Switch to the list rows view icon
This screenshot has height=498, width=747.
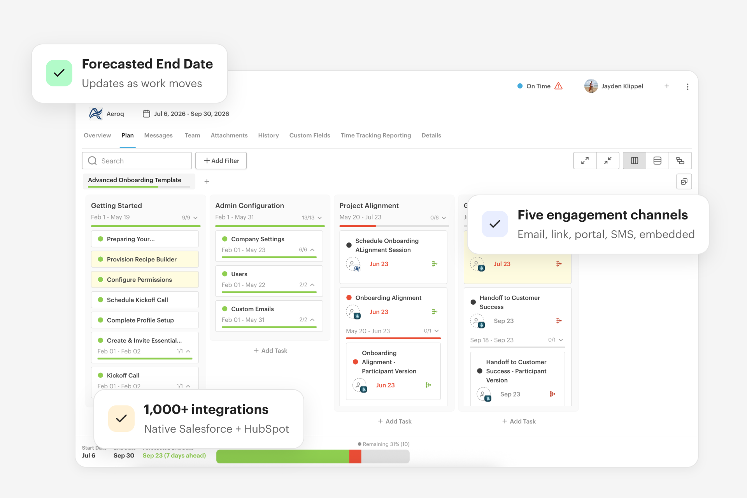(658, 161)
